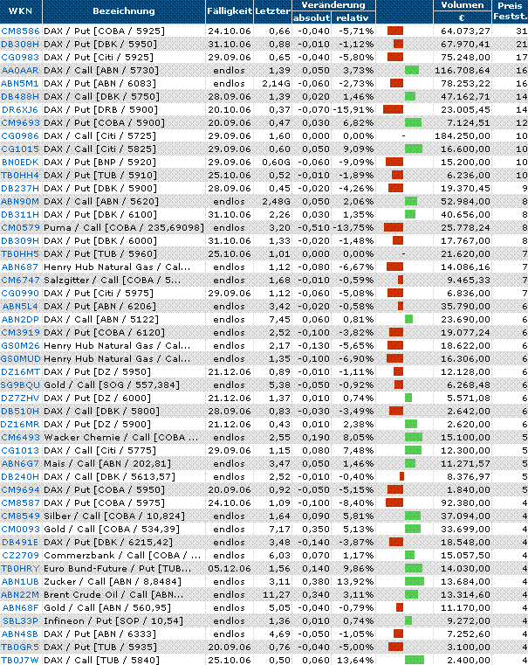Screen dimensions: 528x665
Task: Select text 'DAX / Put [DBK / 6215,42]'
Action: pyautogui.click(x=108, y=543)
